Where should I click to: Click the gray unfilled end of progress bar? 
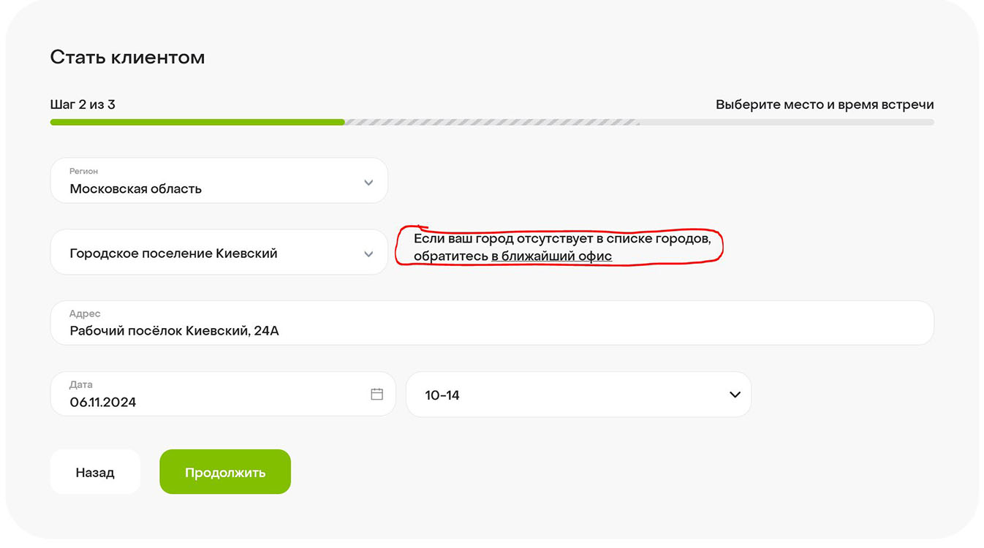[x=786, y=122]
